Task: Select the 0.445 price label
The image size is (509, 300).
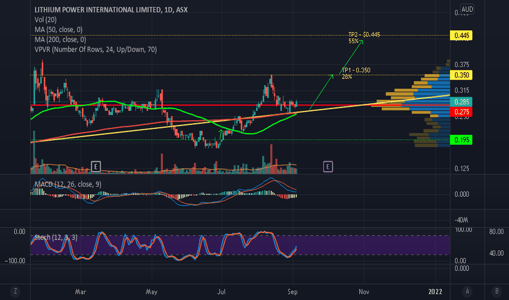Action: click(x=461, y=35)
